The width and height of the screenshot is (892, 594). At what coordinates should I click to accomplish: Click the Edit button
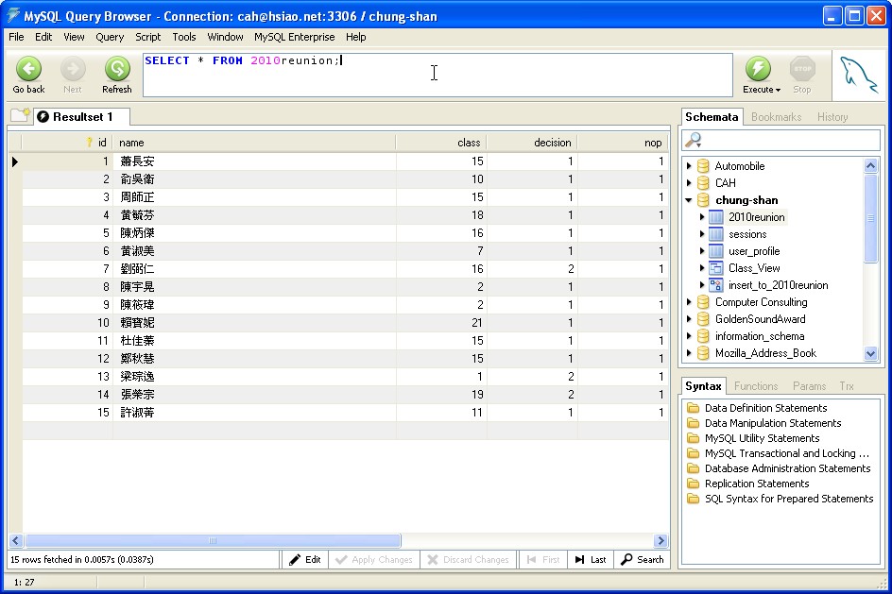(x=305, y=559)
